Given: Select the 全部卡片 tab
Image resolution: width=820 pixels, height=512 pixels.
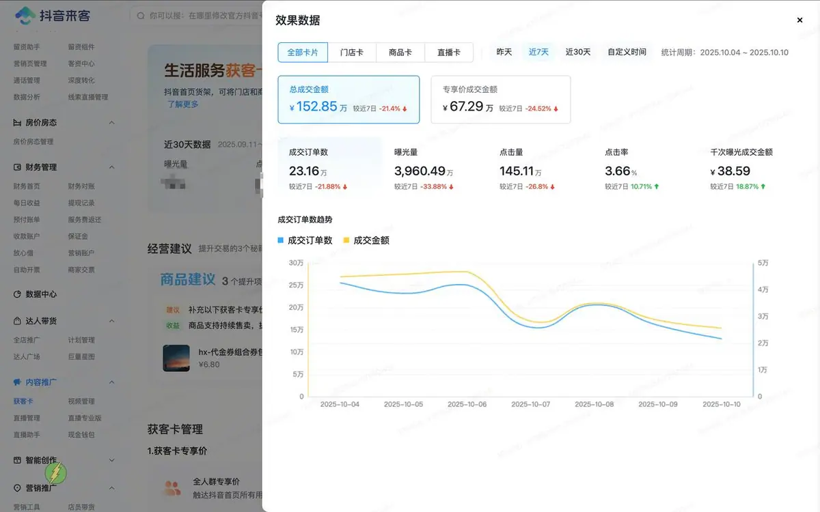Looking at the screenshot, I should coord(303,53).
